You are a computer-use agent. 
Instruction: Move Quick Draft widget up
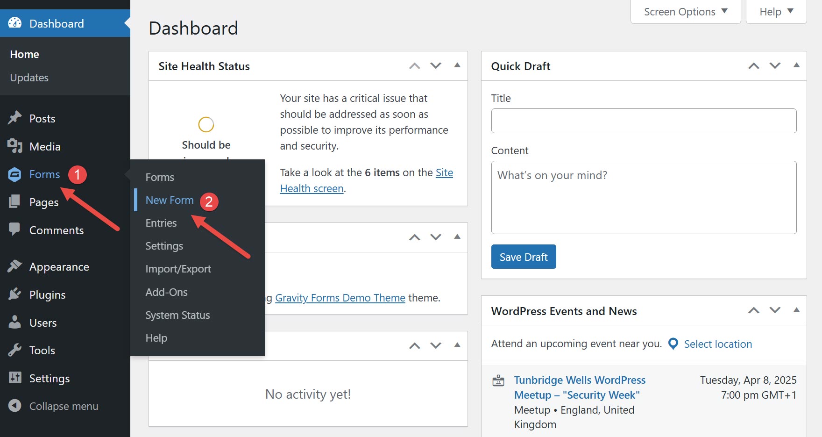click(x=754, y=66)
